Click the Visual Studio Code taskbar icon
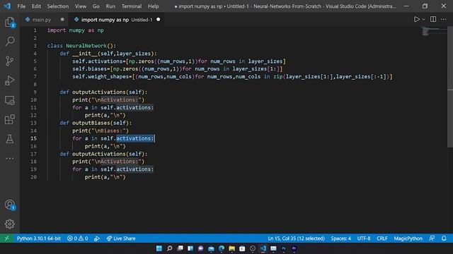Screen dimensions: 453x254 point(263,248)
